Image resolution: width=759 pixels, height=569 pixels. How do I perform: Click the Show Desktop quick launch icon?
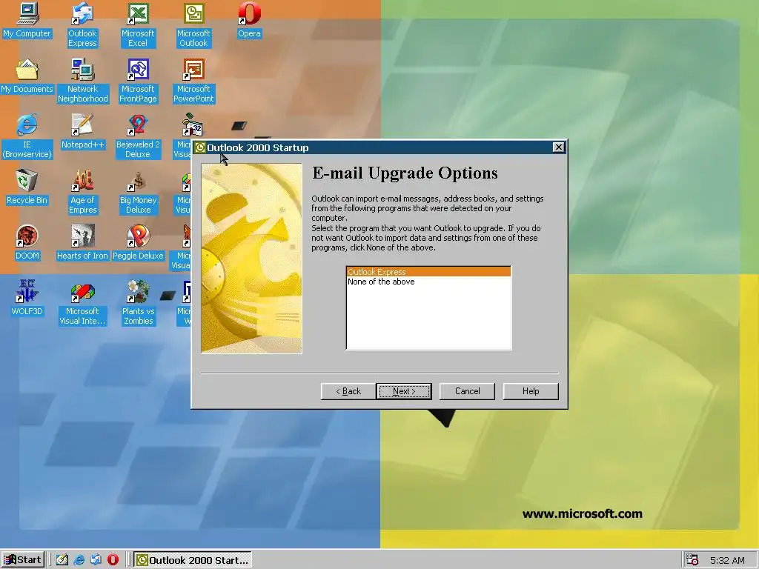click(x=62, y=560)
